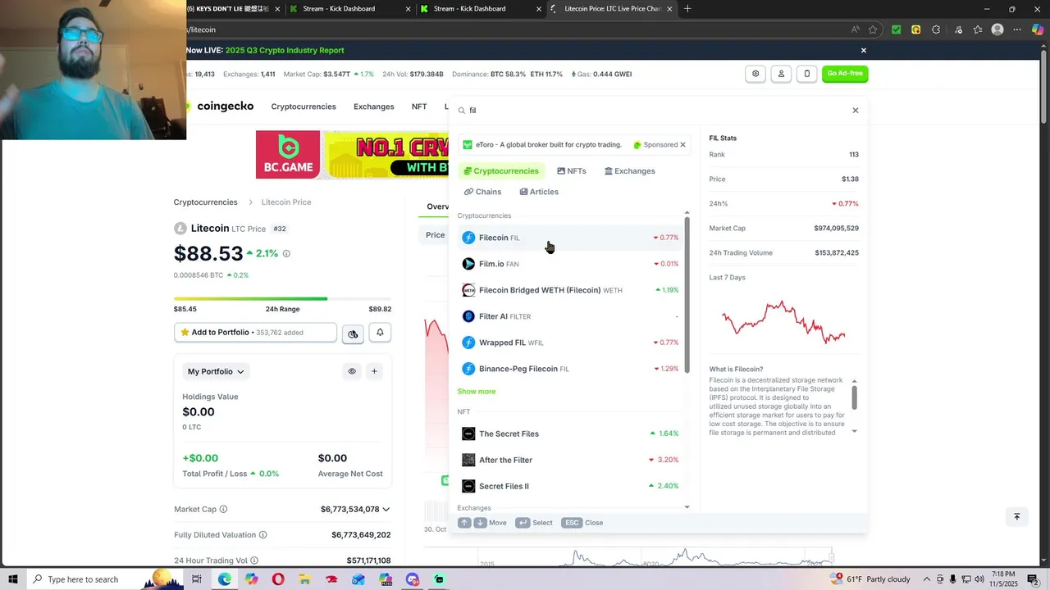Select the Exchanges search filter tab

[x=630, y=171]
